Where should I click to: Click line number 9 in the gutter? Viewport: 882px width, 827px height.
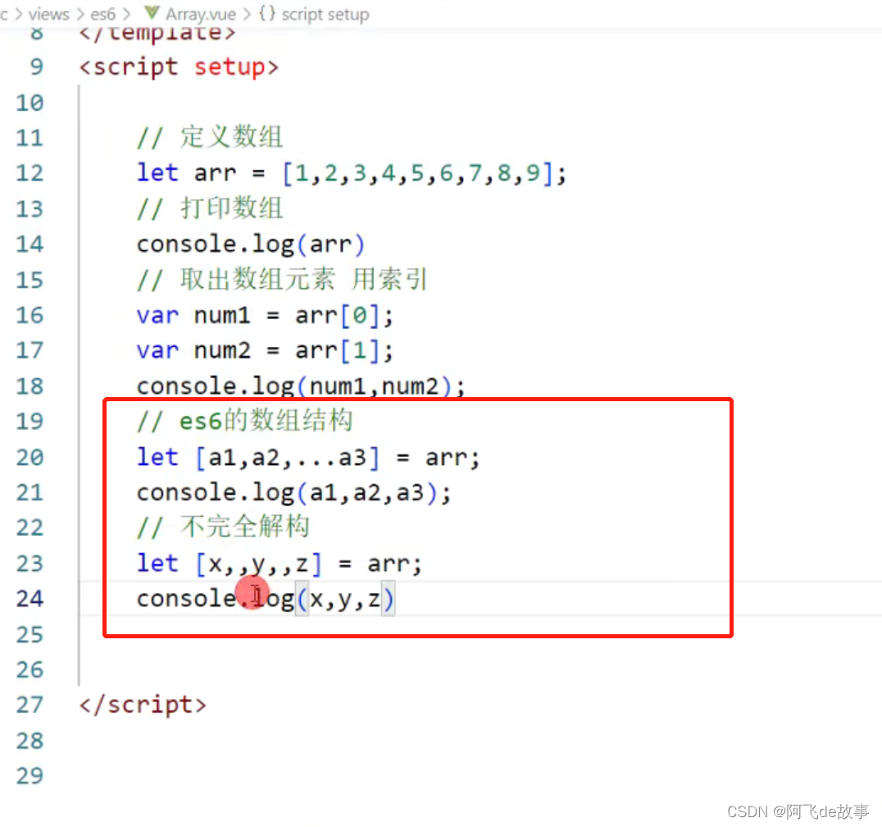pos(37,66)
